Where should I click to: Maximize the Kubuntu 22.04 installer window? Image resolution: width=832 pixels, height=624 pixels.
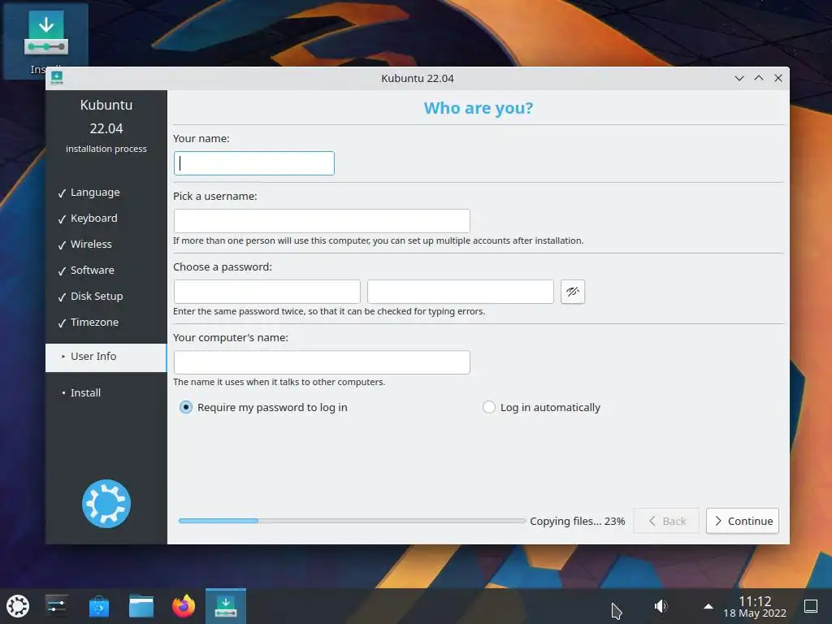click(759, 78)
